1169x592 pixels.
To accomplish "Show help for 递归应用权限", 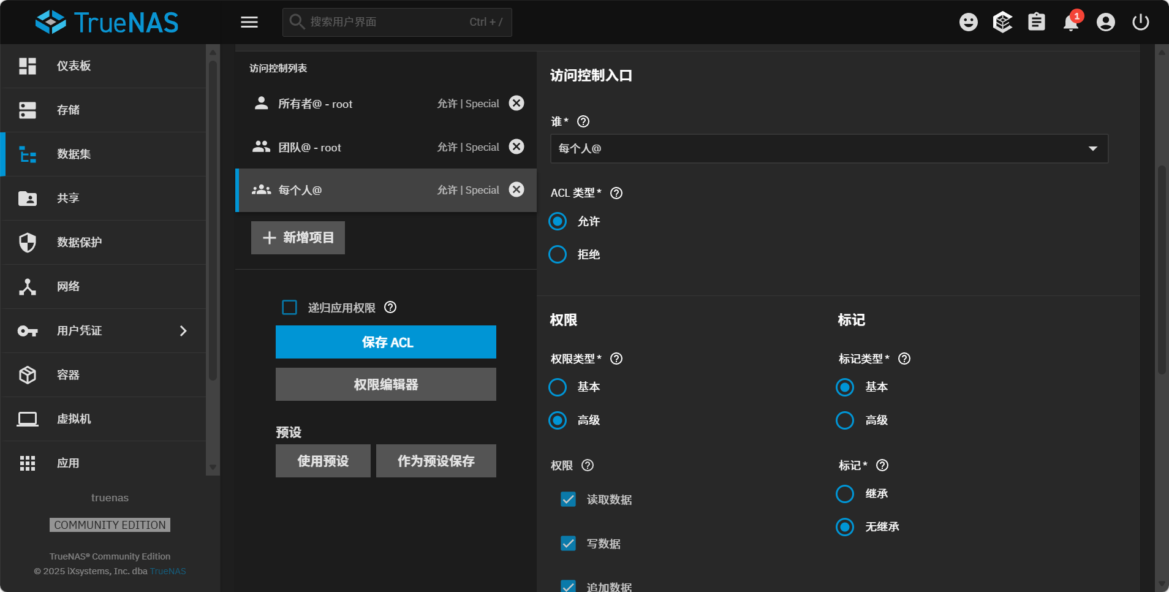I will [x=390, y=307].
